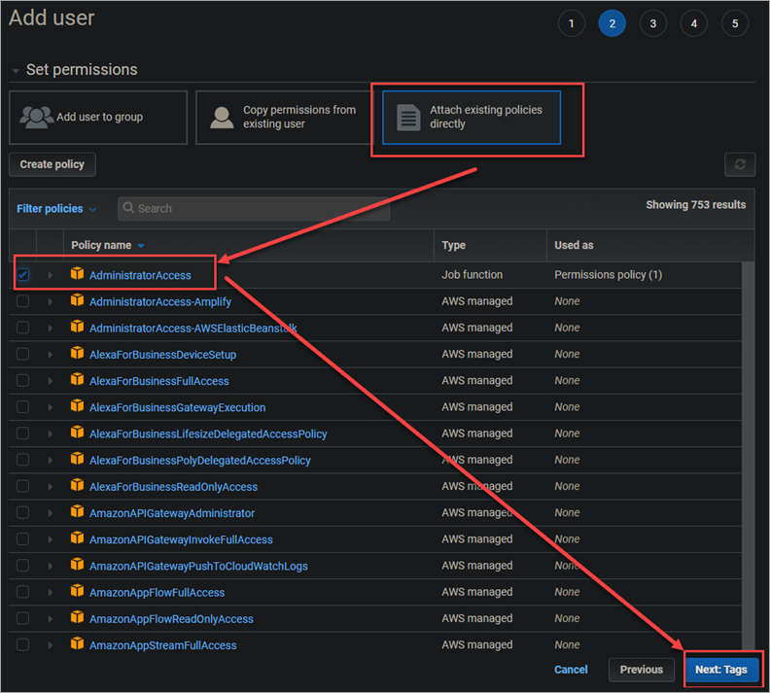This screenshot has height=693, width=770.
Task: Select Copy permissions from existing user
Action: [284, 118]
